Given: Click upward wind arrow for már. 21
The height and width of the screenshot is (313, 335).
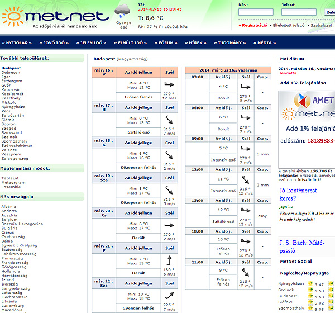Looking at the screenshot, I should click(169, 260).
